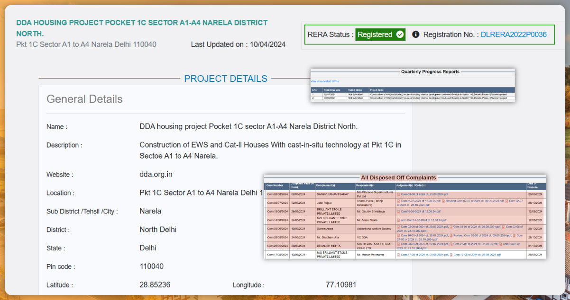This screenshot has height=300, width=570.
Task: Open Com-17-05 of 2024 dt. 28.08.2024.pdf link
Action: point(477,255)
